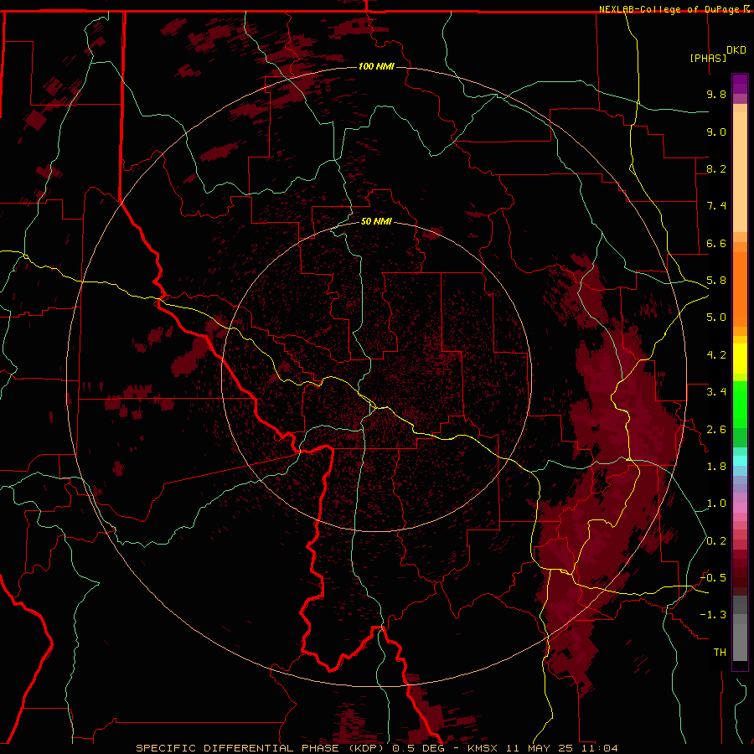Click the -0.5 scale value
Screen dimensions: 754x754
coord(713,578)
